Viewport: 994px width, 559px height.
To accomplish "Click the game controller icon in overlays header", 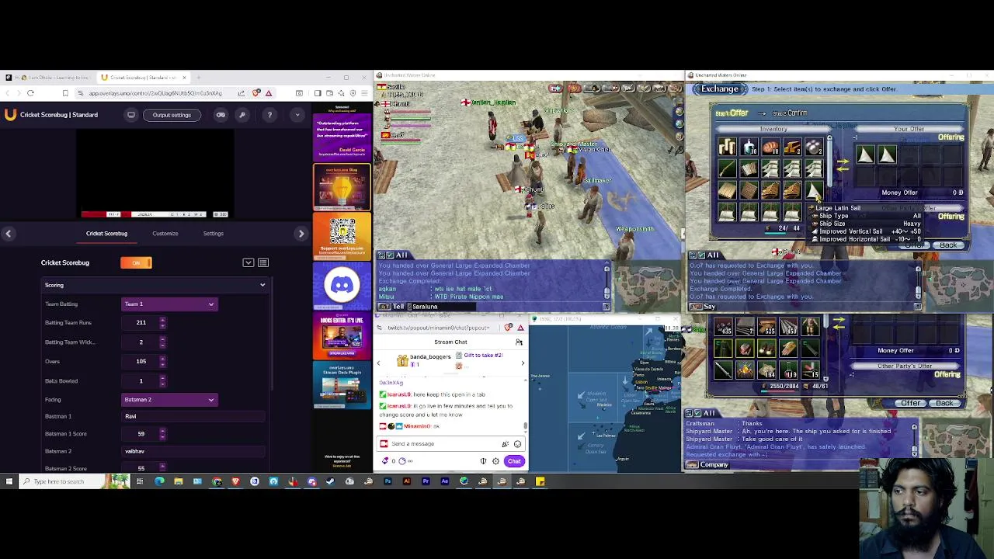I will click(x=221, y=115).
